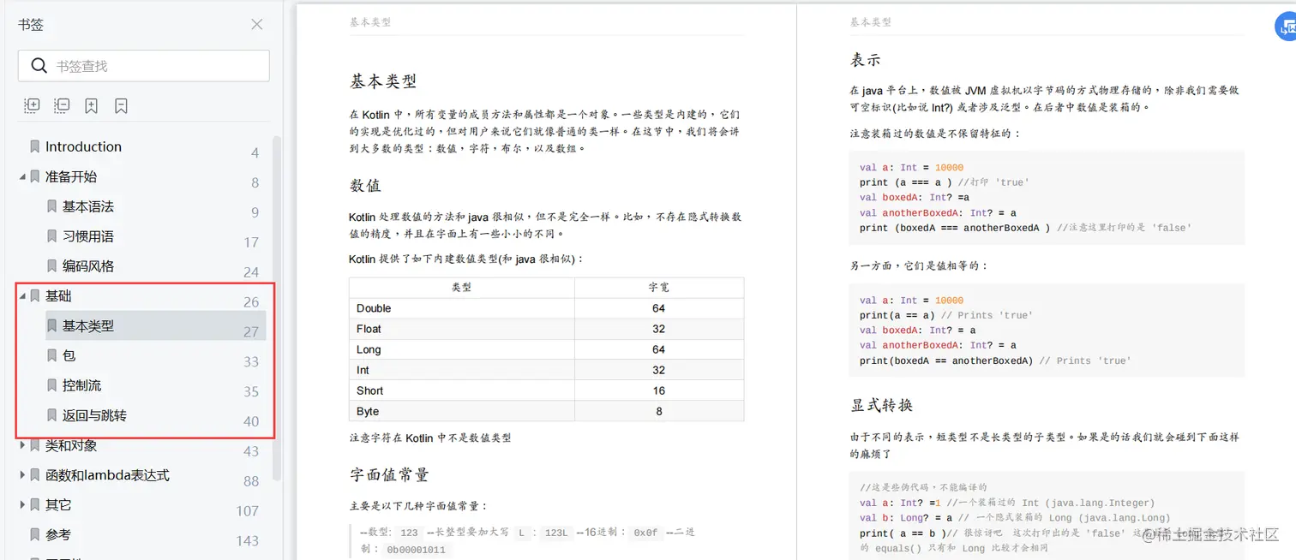Expand the 类和对象 section
Image resolution: width=1296 pixels, height=560 pixels.
tap(24, 445)
